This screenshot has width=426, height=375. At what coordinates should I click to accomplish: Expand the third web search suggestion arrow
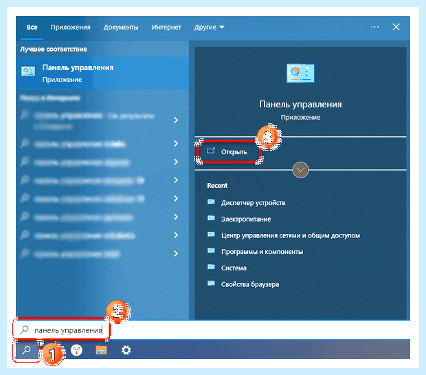(x=176, y=162)
